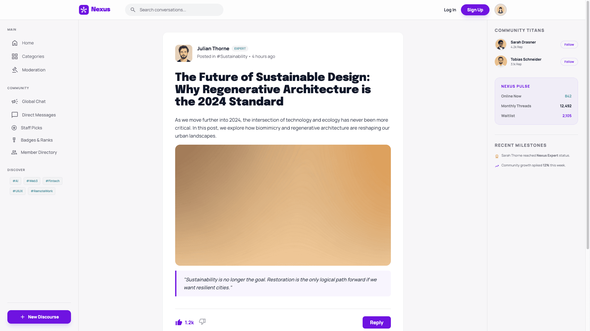Open the profile avatar menu
Screen dimensions: 590x331
point(500,10)
